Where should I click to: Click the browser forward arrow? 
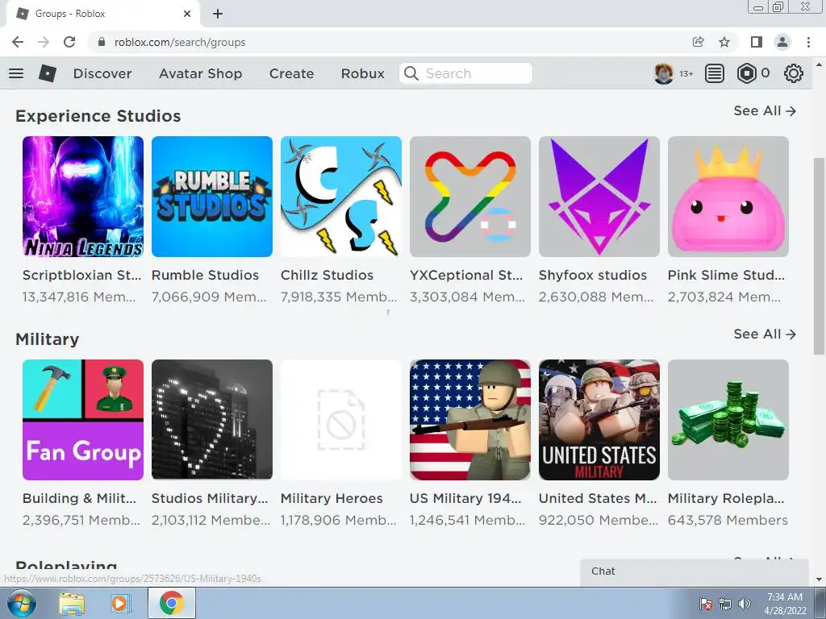point(44,42)
